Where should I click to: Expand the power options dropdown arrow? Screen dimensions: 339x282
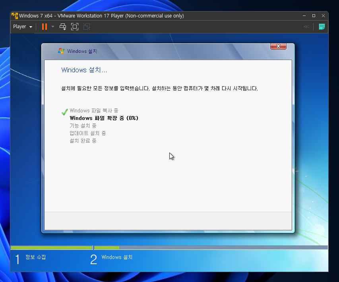pos(53,27)
